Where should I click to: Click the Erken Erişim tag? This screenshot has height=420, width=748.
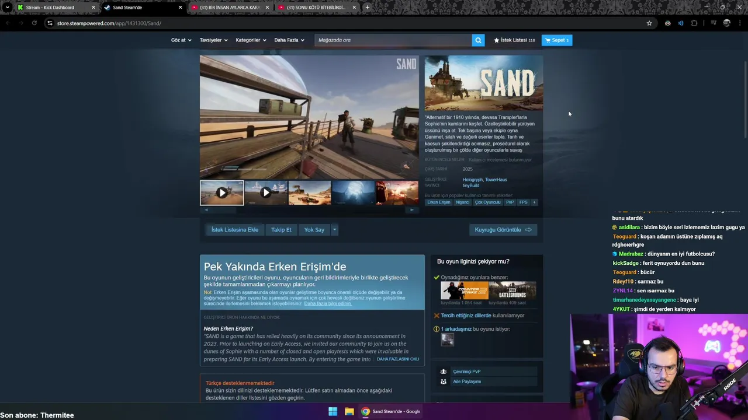(438, 202)
